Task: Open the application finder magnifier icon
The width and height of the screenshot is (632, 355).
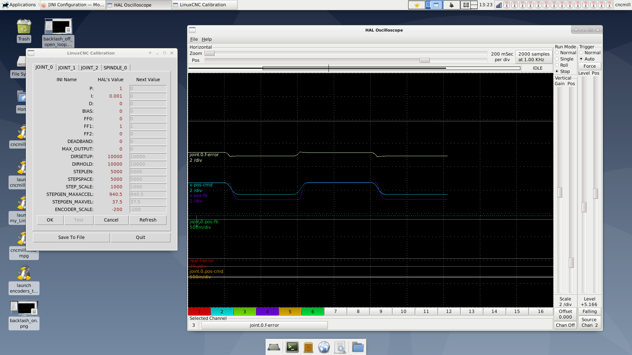Action: (340, 347)
